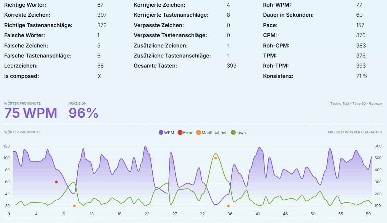This screenshot has height=223, width=387.
Task: Select the 'Is composed:' label
Action: click(x=21, y=76)
